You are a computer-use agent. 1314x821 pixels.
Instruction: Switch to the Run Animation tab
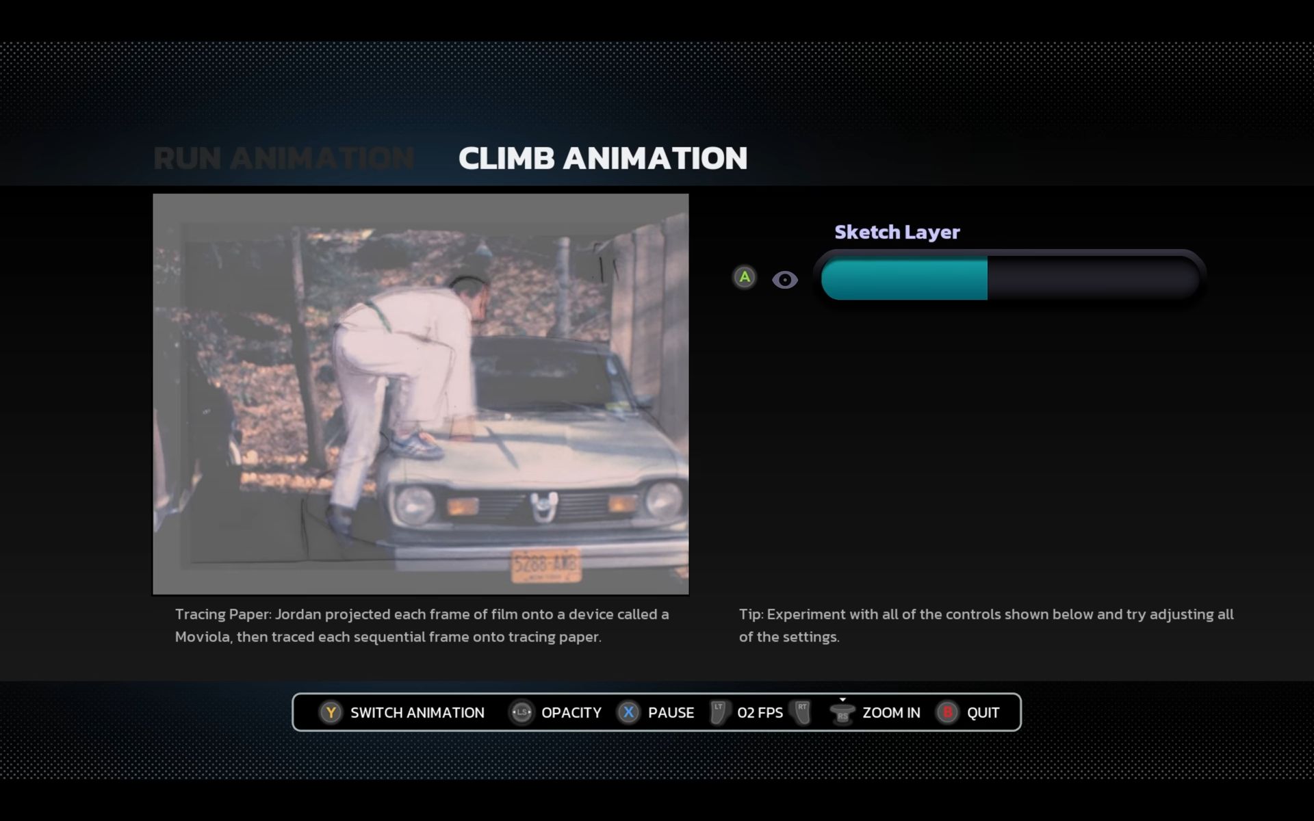tap(283, 158)
